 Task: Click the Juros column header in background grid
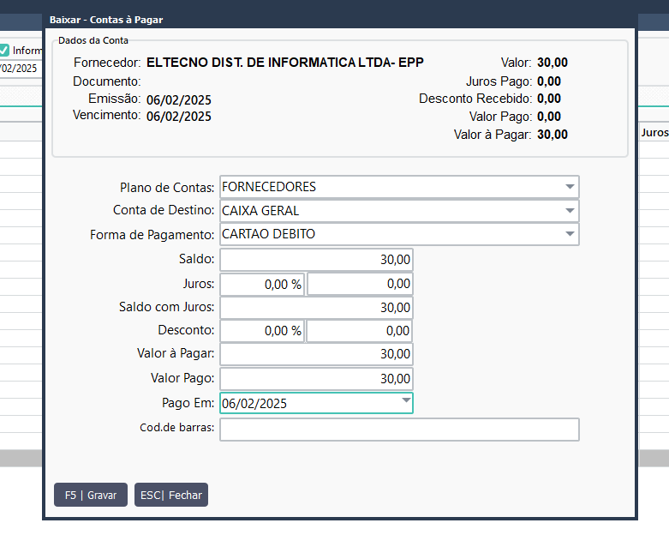[654, 133]
